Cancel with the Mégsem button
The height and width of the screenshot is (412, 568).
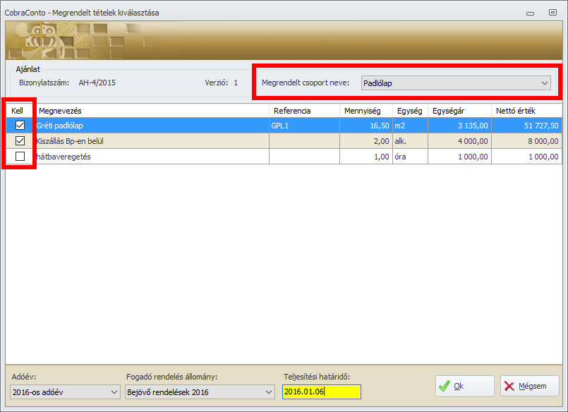coord(530,386)
